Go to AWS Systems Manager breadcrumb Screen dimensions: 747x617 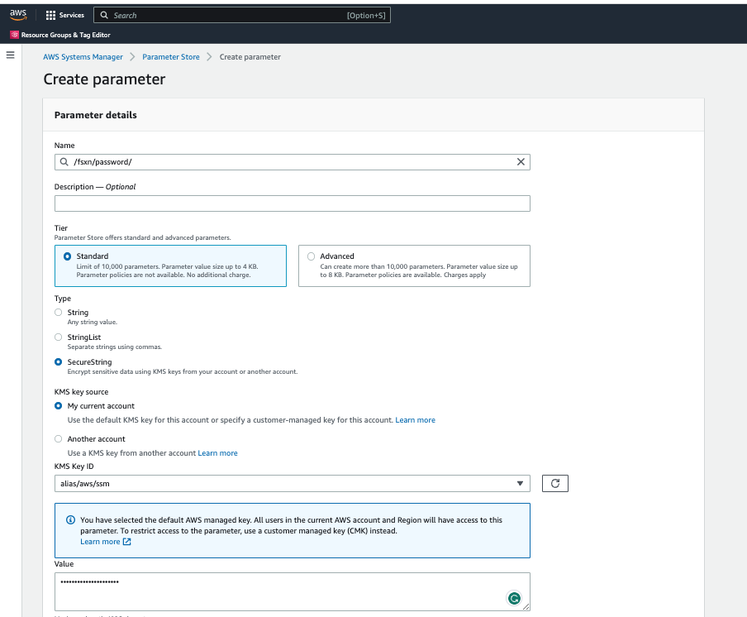point(83,57)
